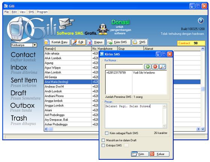Open Sent Item in the sidebar
This screenshot has width=210, height=162.
click(x=24, y=80)
